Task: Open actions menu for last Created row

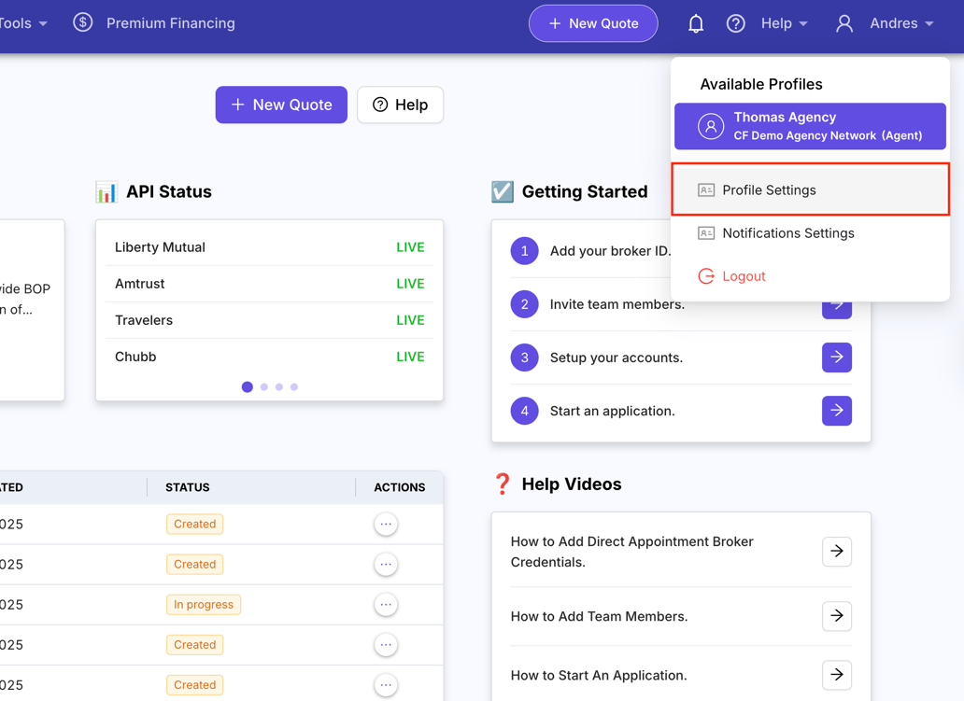Action: 386,684
